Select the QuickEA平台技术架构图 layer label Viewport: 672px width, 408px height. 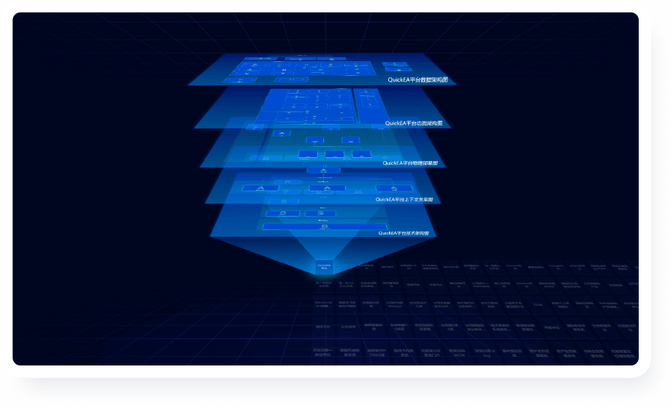[x=404, y=233]
